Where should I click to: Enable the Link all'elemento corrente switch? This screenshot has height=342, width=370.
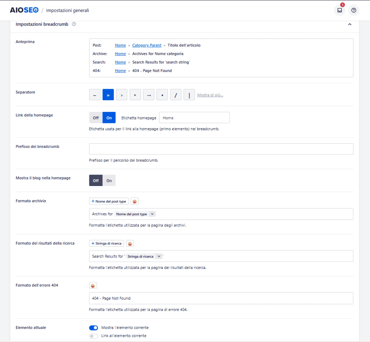(93, 335)
